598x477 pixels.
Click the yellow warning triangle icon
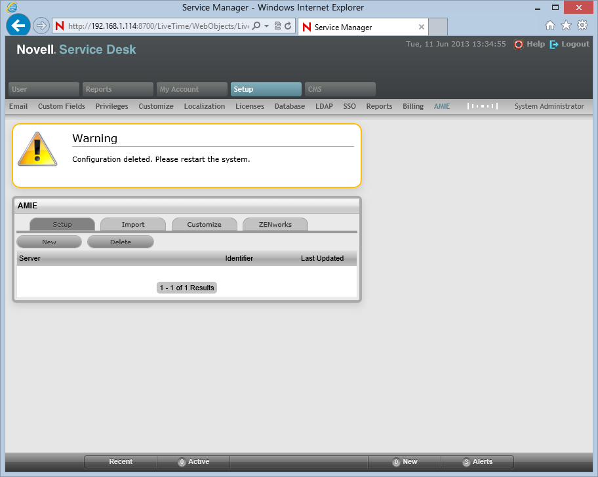(x=37, y=149)
